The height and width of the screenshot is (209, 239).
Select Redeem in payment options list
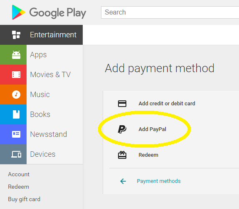coord(148,155)
